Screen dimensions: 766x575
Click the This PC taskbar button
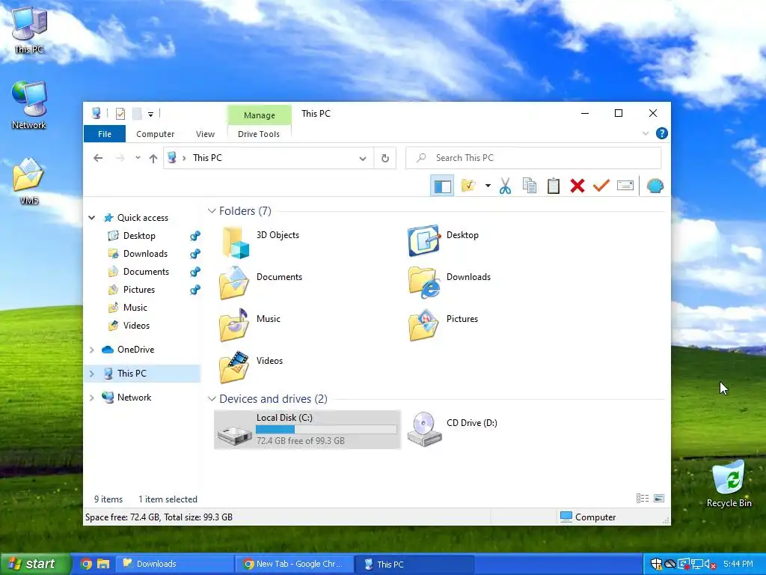pyautogui.click(x=413, y=564)
